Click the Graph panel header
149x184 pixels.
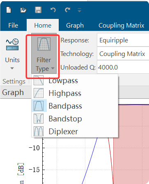point(13,92)
